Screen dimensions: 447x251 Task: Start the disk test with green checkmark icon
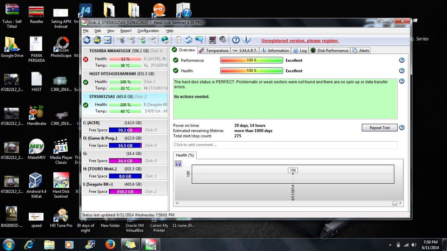[x=142, y=40]
